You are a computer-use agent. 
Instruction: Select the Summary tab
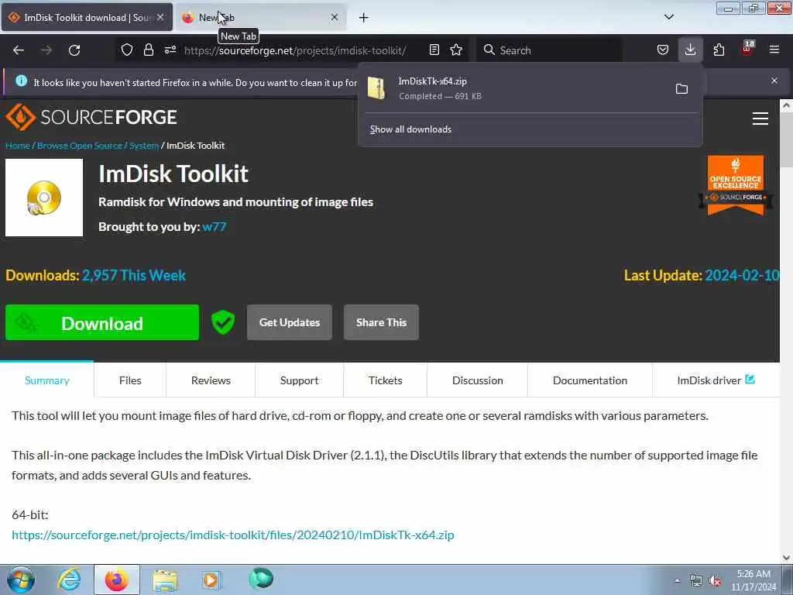coord(47,380)
